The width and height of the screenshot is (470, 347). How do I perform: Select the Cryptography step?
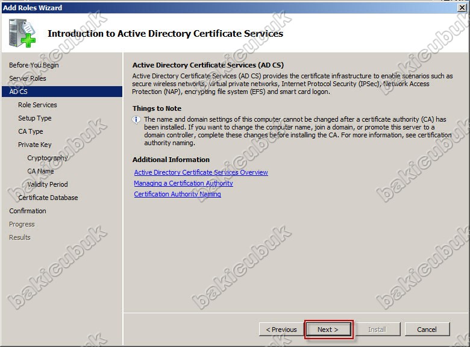(48, 158)
